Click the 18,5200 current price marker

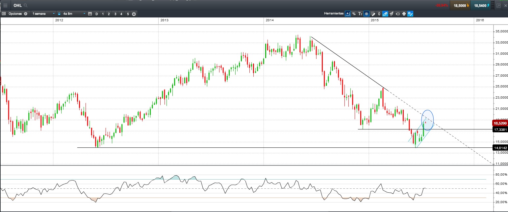point(500,123)
